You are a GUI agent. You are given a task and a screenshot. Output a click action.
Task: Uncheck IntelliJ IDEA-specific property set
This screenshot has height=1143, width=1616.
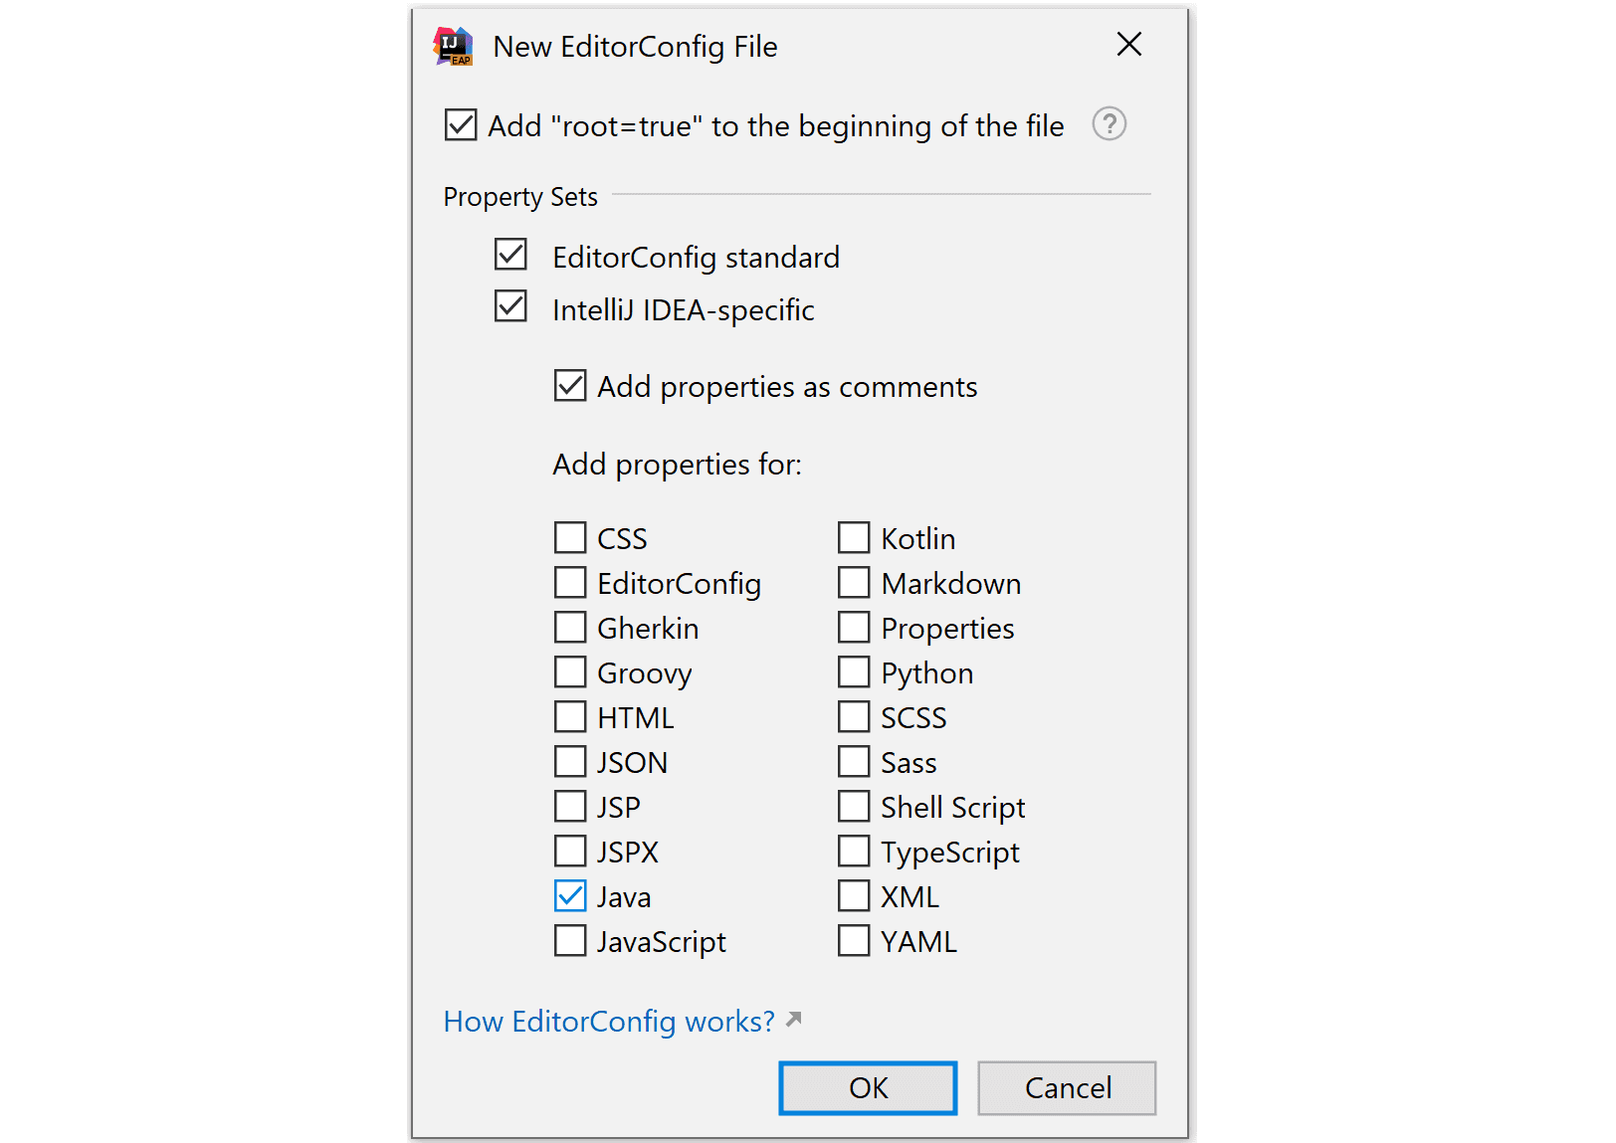[510, 306]
